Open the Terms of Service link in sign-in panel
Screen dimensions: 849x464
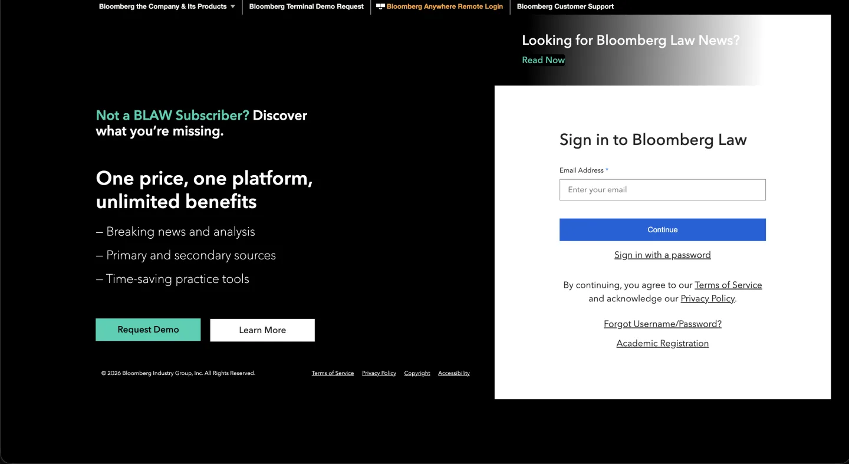tap(728, 285)
